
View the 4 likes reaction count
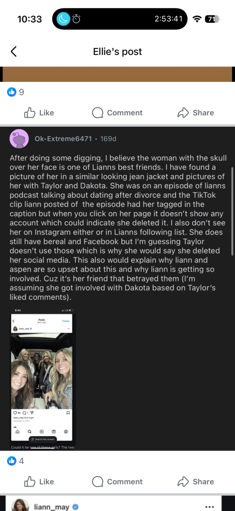pos(15,461)
